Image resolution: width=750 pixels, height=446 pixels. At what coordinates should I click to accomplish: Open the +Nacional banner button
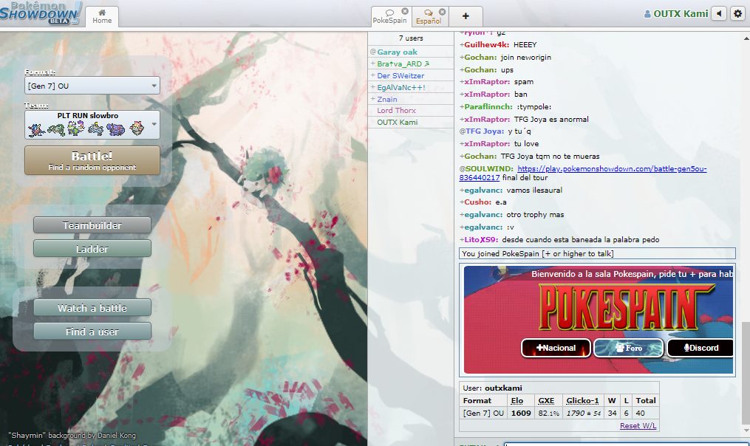(x=556, y=348)
